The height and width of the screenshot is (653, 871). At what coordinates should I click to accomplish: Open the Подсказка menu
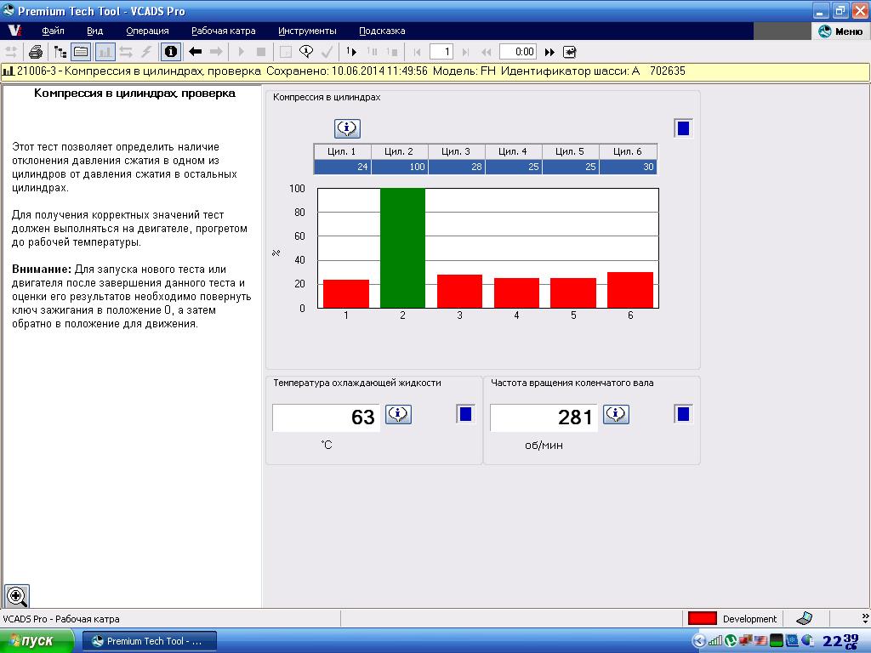pyautogui.click(x=382, y=31)
